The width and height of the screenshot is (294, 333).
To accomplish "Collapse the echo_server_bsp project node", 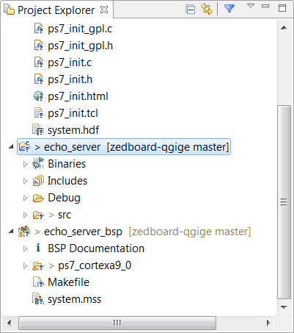I will coord(11,232).
